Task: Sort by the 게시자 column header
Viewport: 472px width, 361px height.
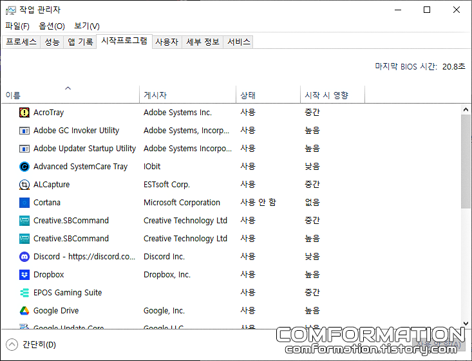Action: tap(188, 95)
